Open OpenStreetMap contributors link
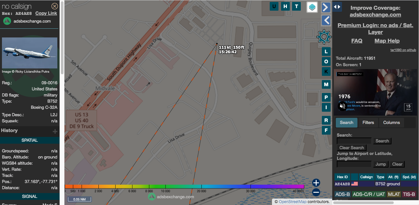 click(292, 202)
